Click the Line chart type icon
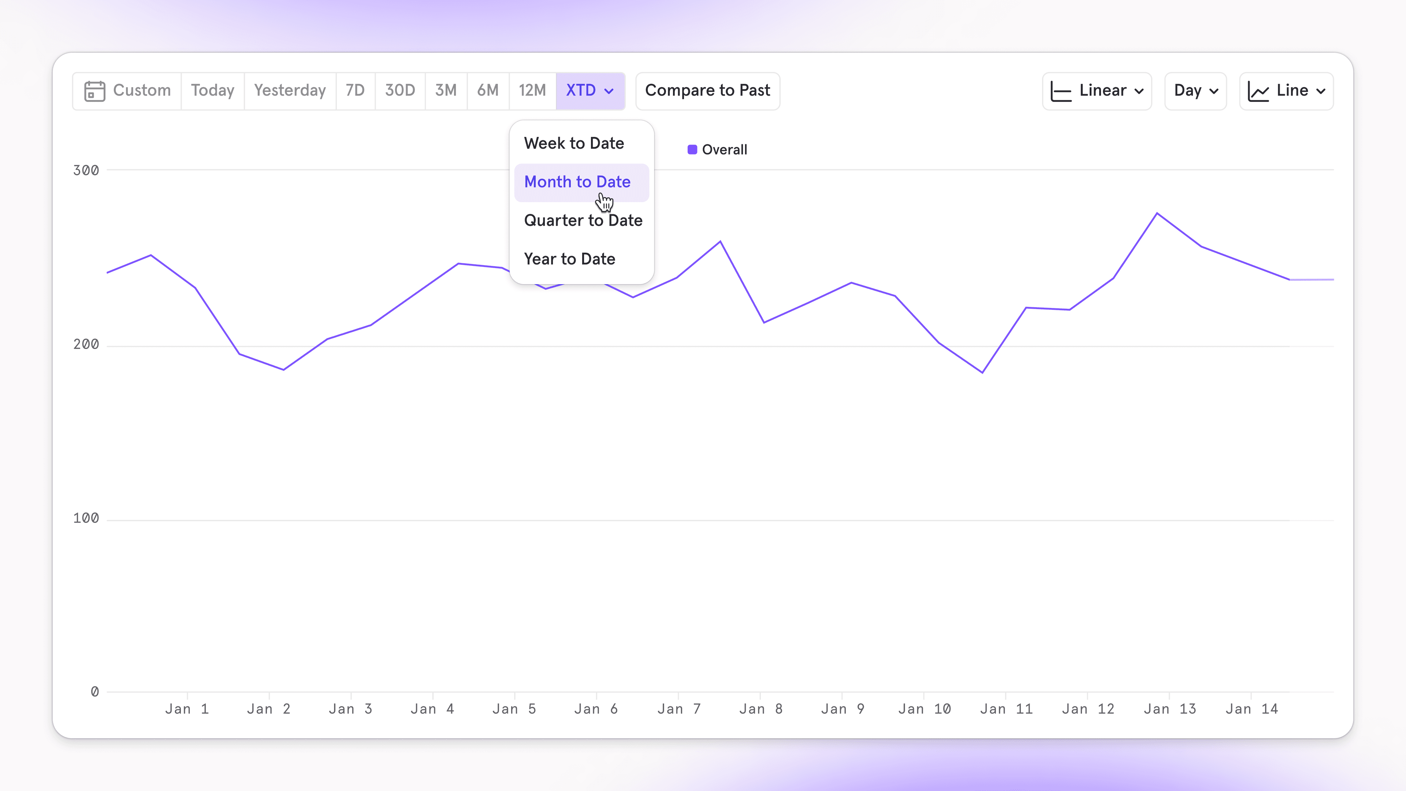The width and height of the screenshot is (1406, 791). 1258,91
